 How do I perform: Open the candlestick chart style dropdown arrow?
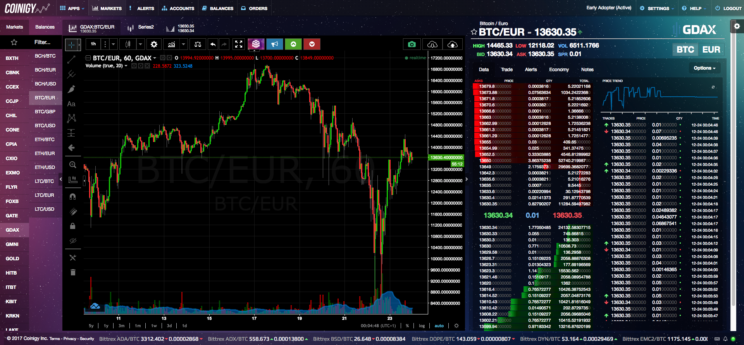tap(140, 44)
